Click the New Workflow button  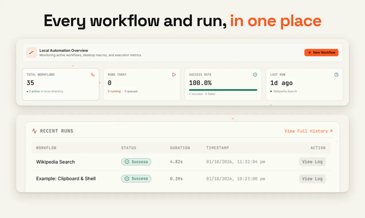(321, 52)
